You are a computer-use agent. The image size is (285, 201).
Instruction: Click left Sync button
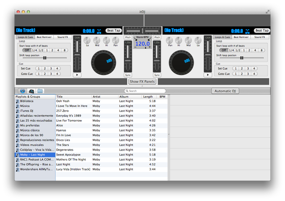[x=128, y=75]
